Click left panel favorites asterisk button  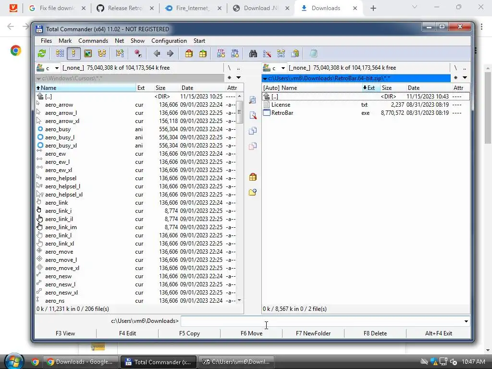pos(229,78)
